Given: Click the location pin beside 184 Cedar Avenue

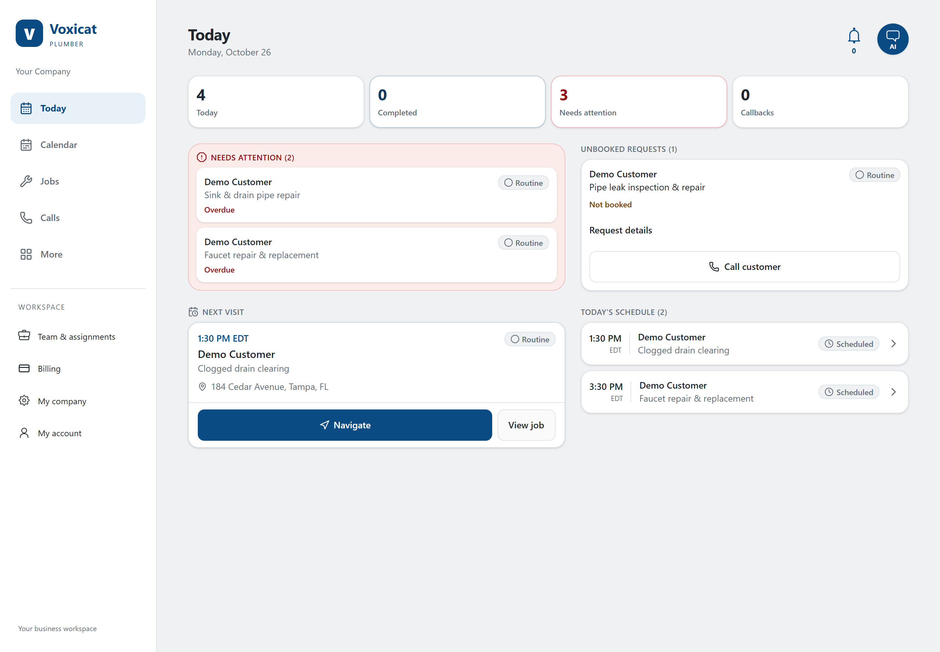Looking at the screenshot, I should pos(202,386).
